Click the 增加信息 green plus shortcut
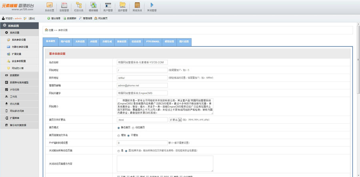360x177 pixels. point(54,18)
